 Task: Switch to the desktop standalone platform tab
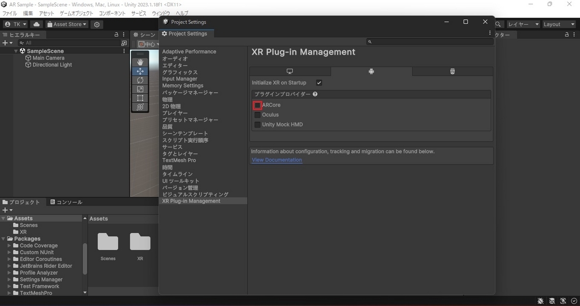tap(290, 71)
